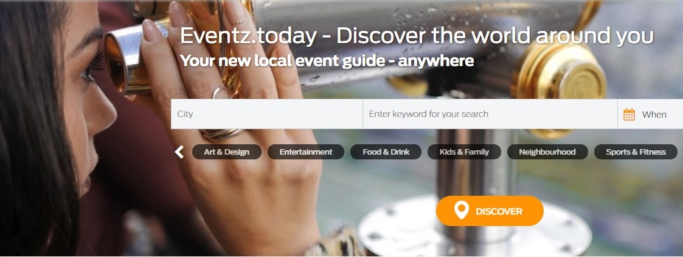Choose the Sports & Fitness category
Screen dimensions: 683x257
636,152
